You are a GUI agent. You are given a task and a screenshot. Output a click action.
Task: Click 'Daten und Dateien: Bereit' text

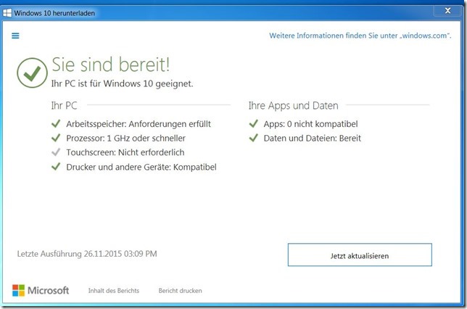[312, 139]
